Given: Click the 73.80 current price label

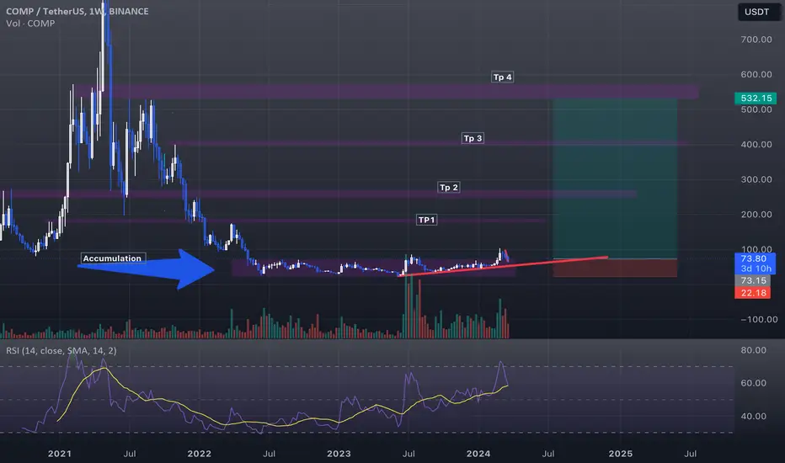Looking at the screenshot, I should pos(755,258).
